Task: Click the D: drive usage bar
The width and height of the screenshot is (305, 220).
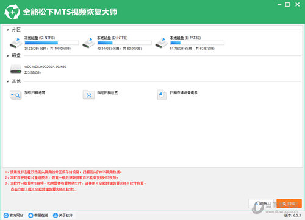Action: [x=124, y=43]
